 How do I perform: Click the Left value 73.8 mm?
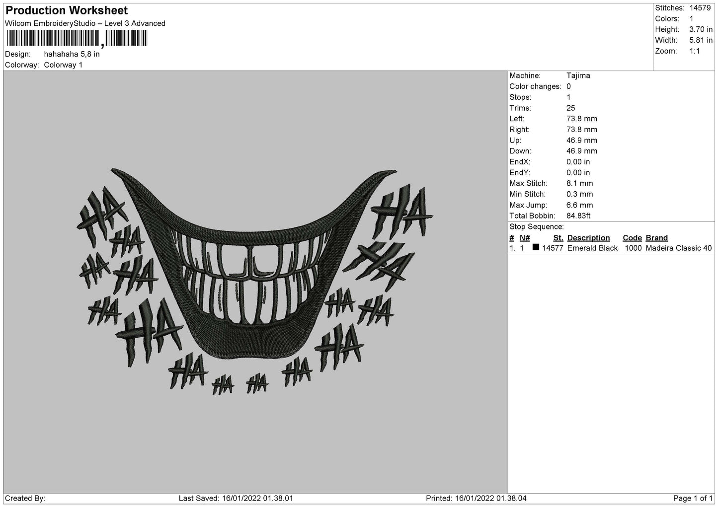582,119
